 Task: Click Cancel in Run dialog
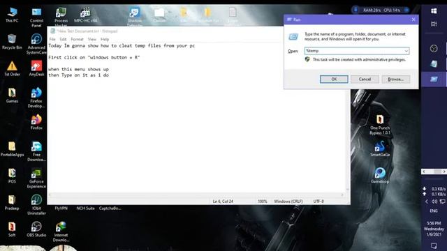(x=365, y=79)
